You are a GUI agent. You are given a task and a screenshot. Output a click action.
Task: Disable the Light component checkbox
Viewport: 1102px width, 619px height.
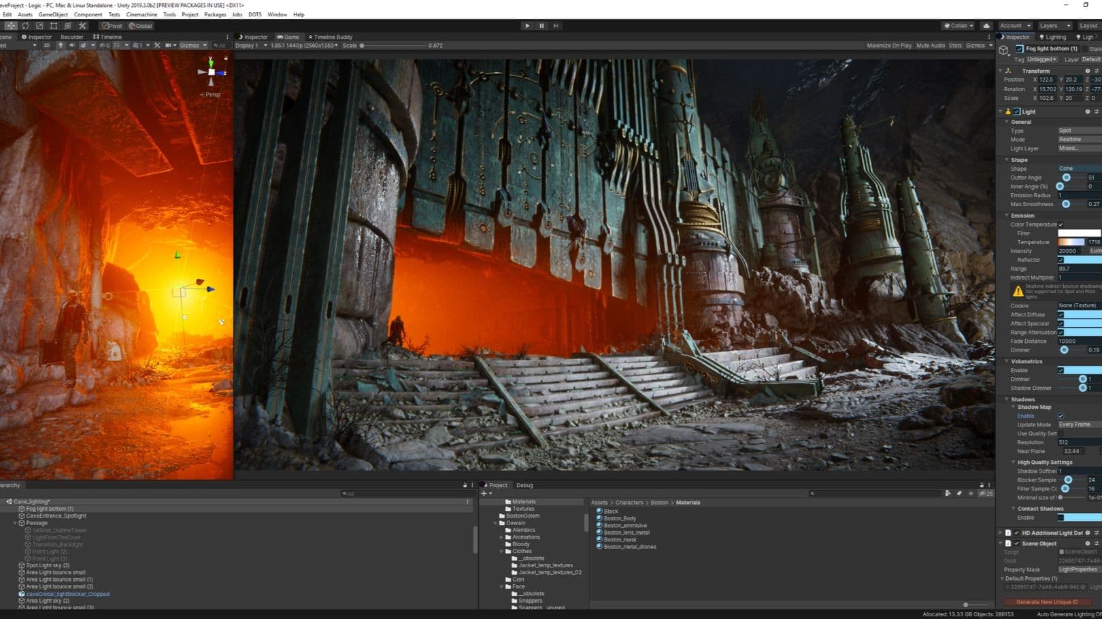[x=1017, y=112]
